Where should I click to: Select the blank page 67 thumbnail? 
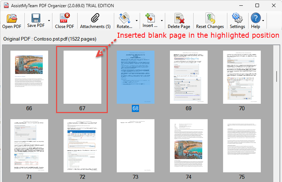[82, 77]
